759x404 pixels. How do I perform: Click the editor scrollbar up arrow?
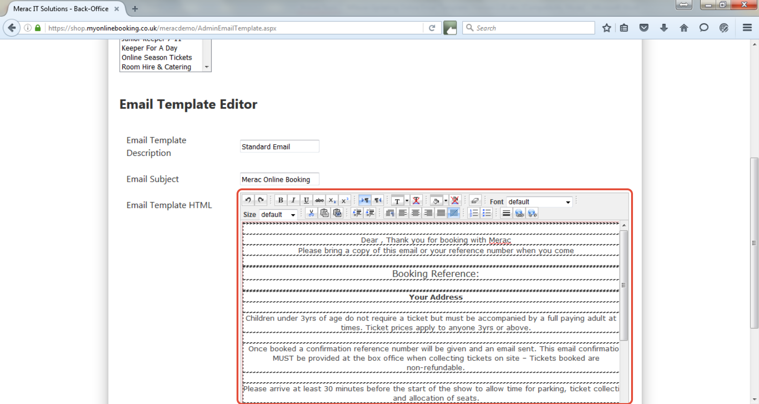click(624, 225)
